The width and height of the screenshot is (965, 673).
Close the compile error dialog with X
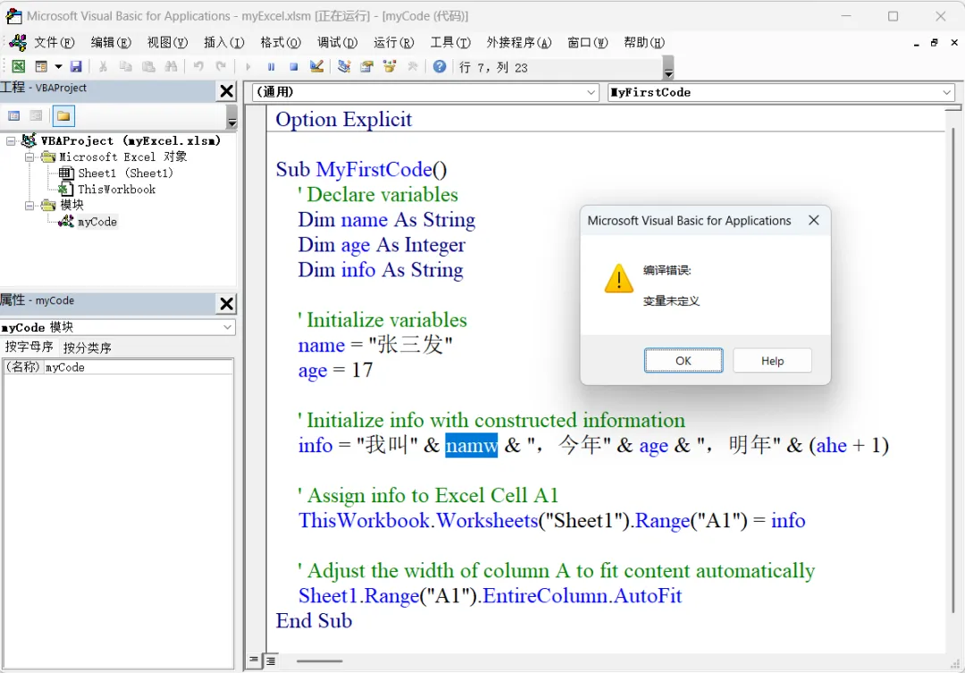point(814,221)
